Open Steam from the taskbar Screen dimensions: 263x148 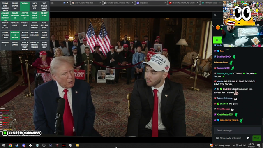pos(17,145)
